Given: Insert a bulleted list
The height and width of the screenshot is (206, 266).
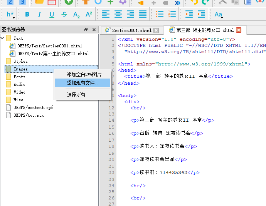Looking at the screenshot, I should (160, 14).
